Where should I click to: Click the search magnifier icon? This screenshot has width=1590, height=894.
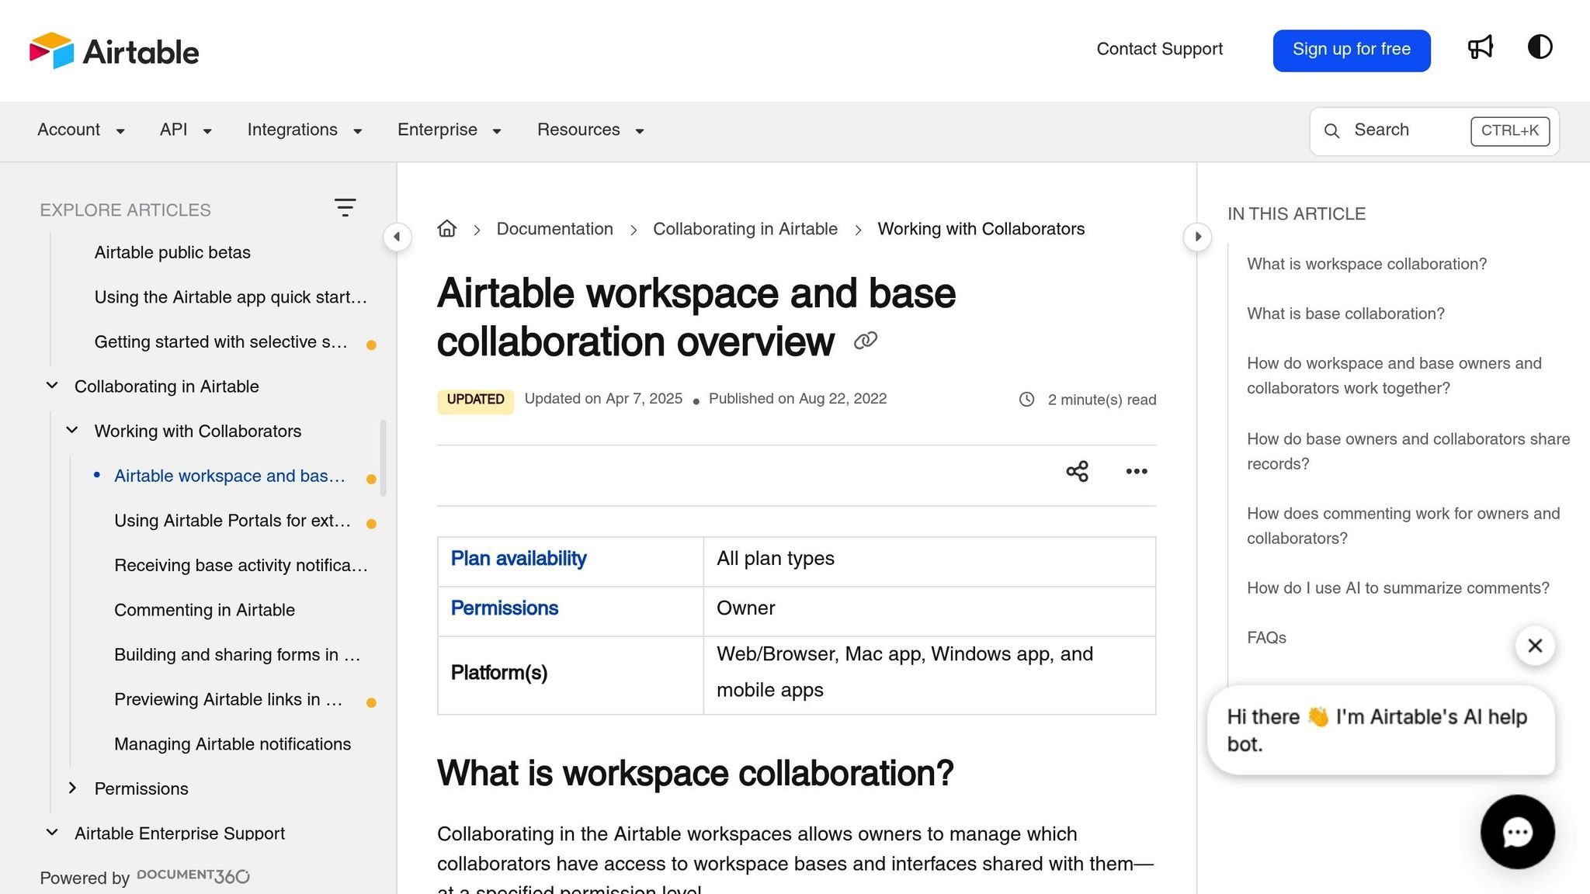tap(1331, 130)
